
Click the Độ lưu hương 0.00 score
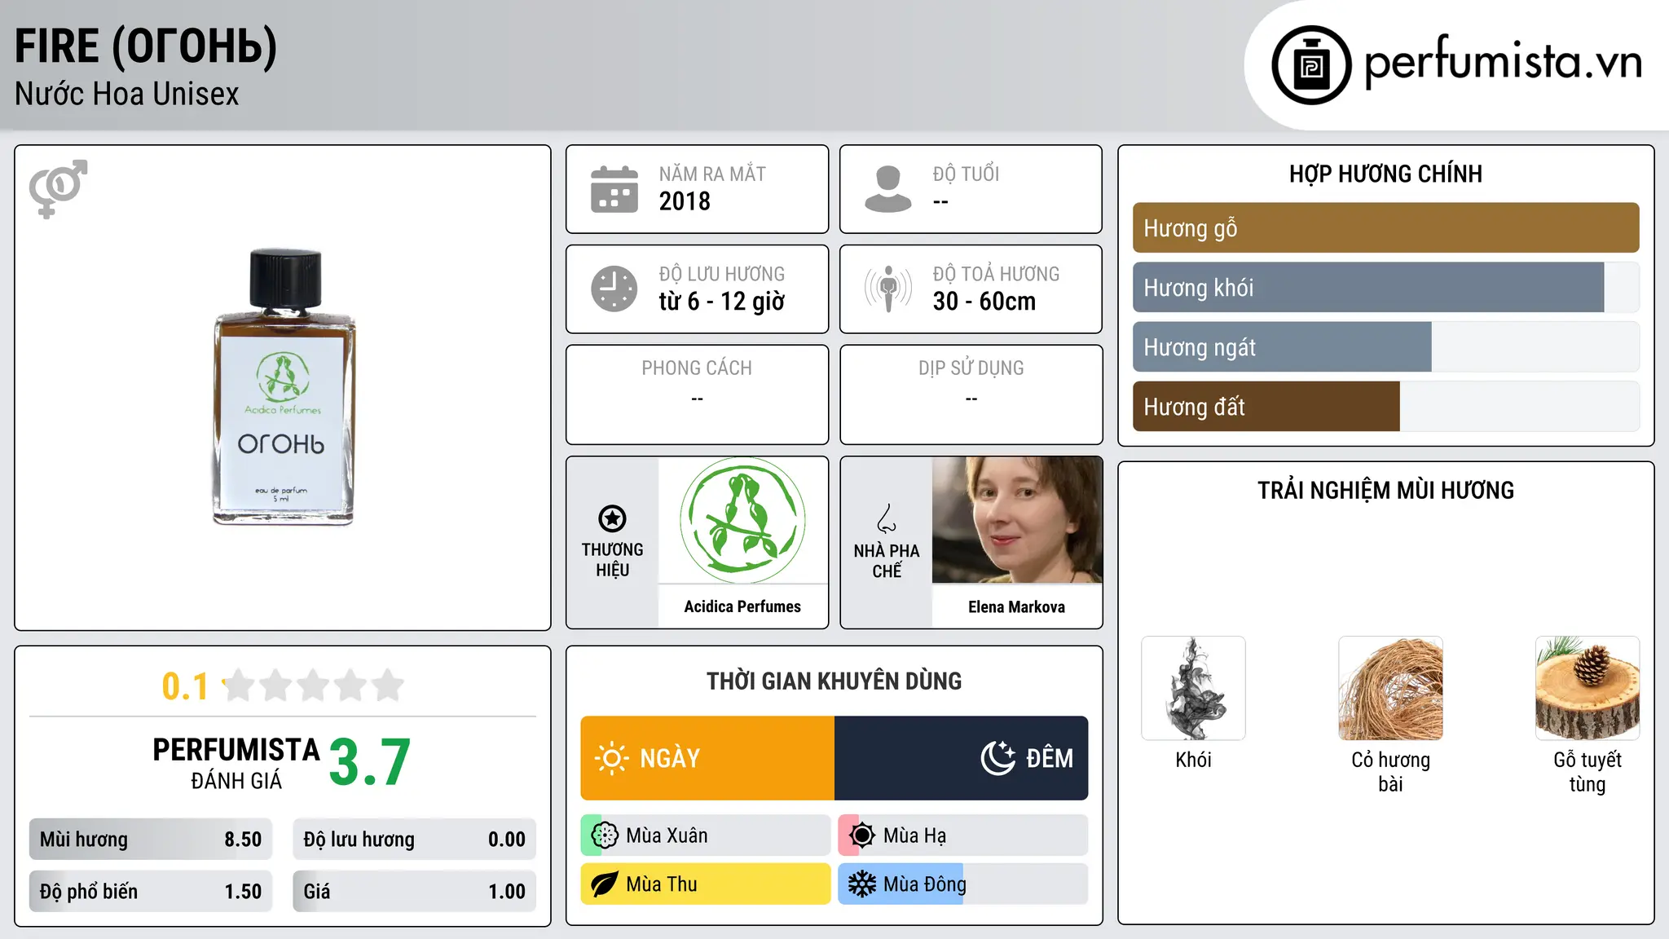pos(415,840)
